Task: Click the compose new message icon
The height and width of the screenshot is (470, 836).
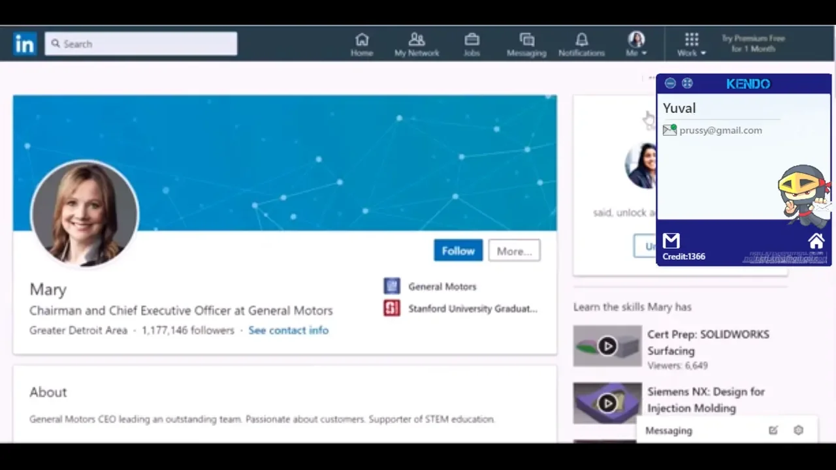Action: pyautogui.click(x=773, y=430)
